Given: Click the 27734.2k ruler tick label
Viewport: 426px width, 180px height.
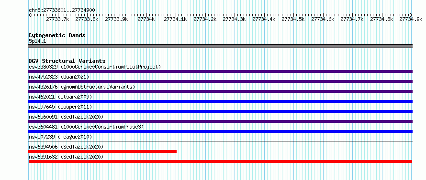Looking at the screenshot, I should [x=205, y=19].
